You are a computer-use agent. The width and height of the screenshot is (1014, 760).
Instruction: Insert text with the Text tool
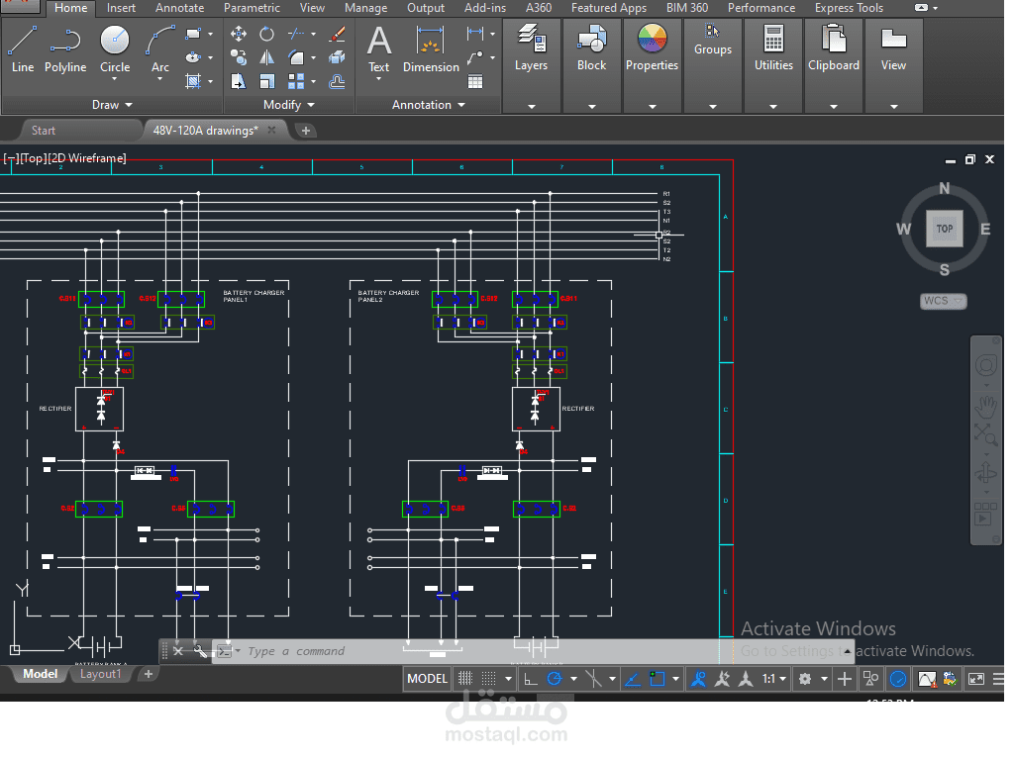(379, 49)
